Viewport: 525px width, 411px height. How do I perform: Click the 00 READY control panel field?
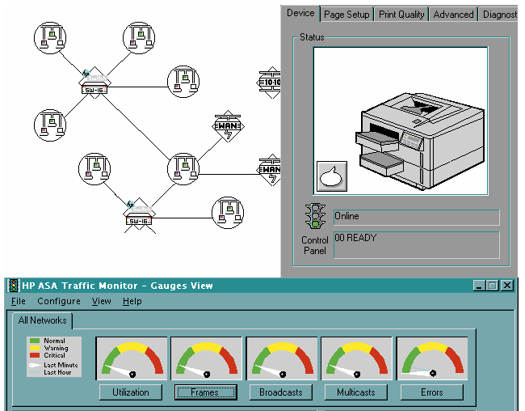417,245
